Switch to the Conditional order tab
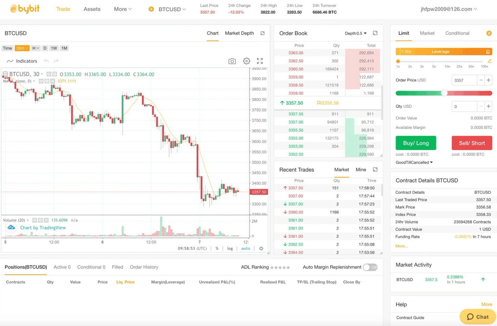497x326 pixels. [x=457, y=33]
